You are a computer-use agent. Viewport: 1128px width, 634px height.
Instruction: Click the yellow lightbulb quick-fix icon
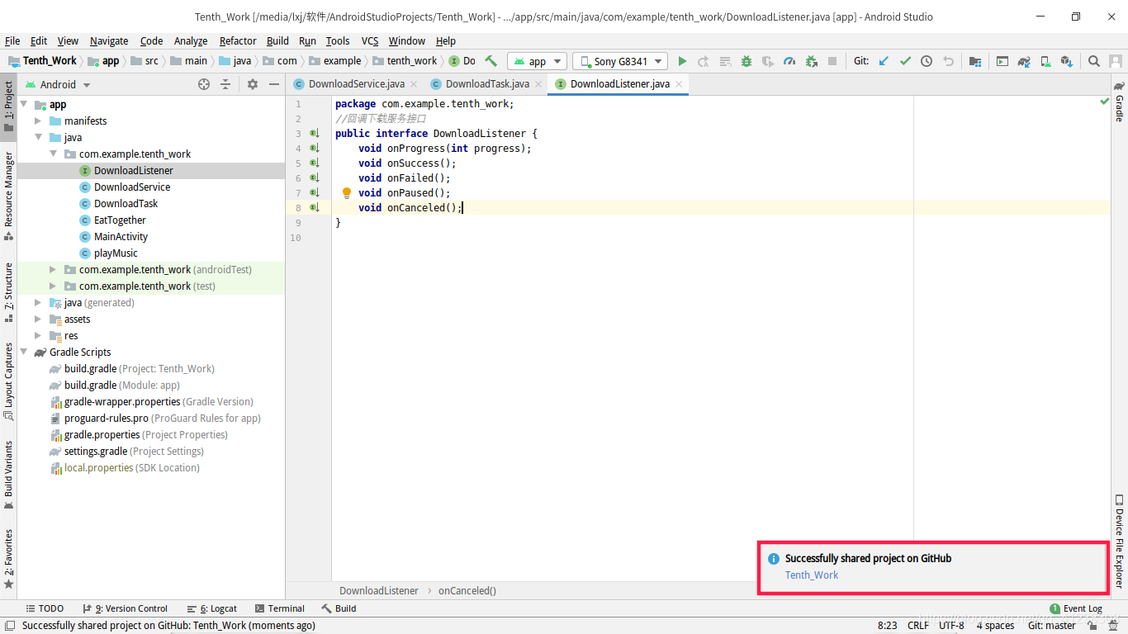point(347,192)
